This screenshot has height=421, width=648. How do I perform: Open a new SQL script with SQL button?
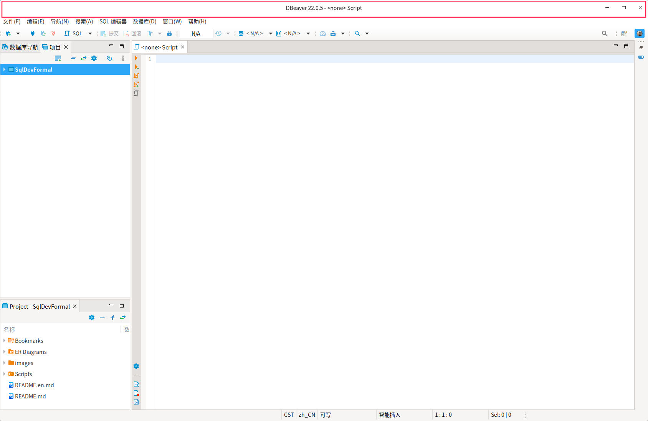coord(74,33)
